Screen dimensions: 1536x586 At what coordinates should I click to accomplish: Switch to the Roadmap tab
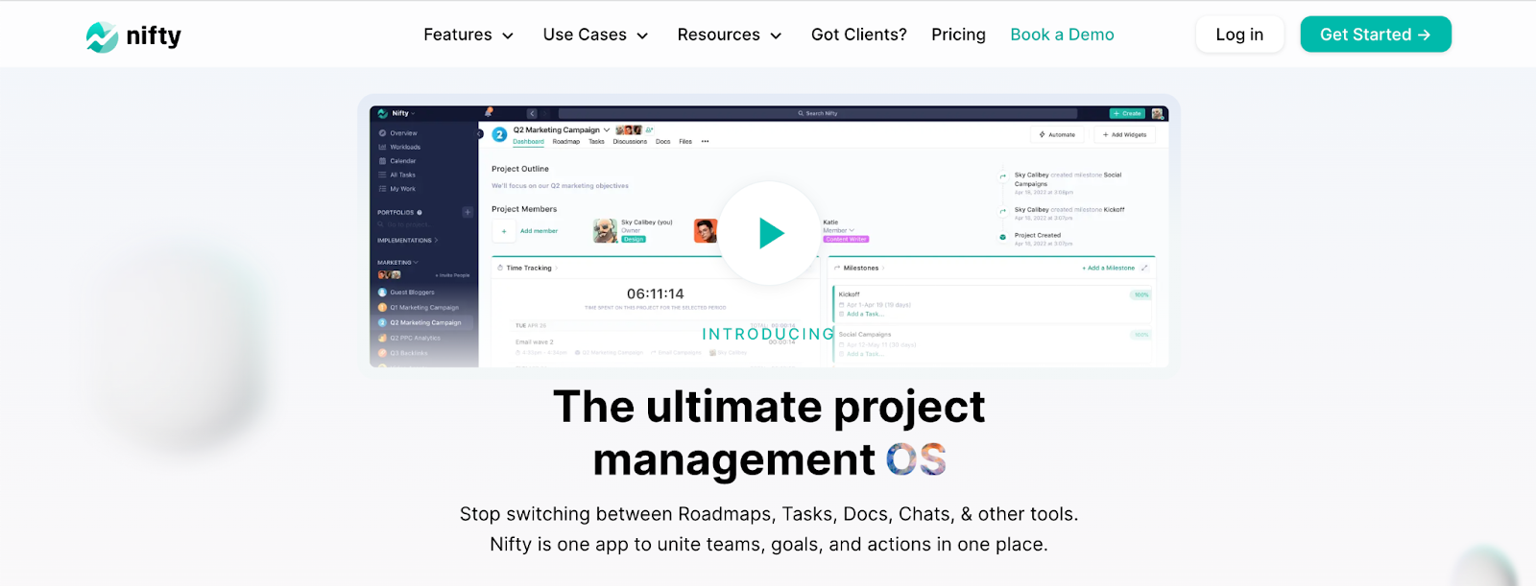[x=566, y=142]
